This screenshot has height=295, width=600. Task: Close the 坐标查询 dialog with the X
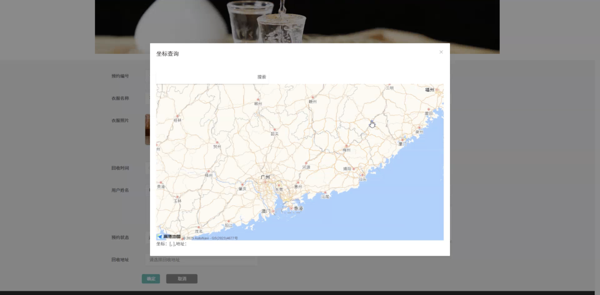point(441,52)
